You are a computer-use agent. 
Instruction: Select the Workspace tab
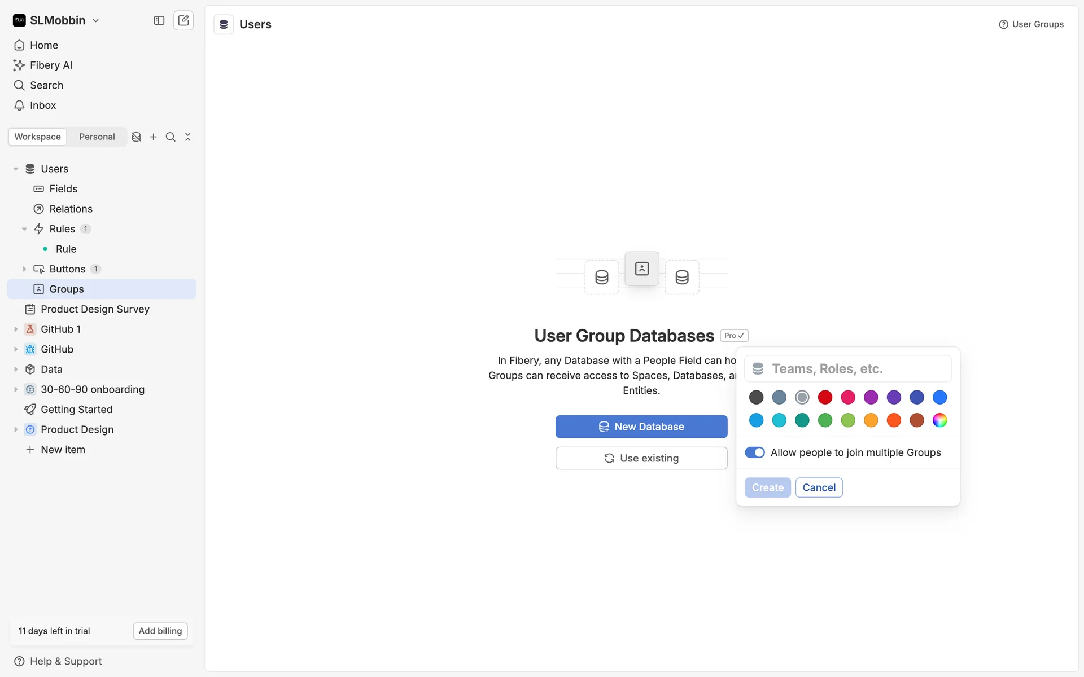37,137
